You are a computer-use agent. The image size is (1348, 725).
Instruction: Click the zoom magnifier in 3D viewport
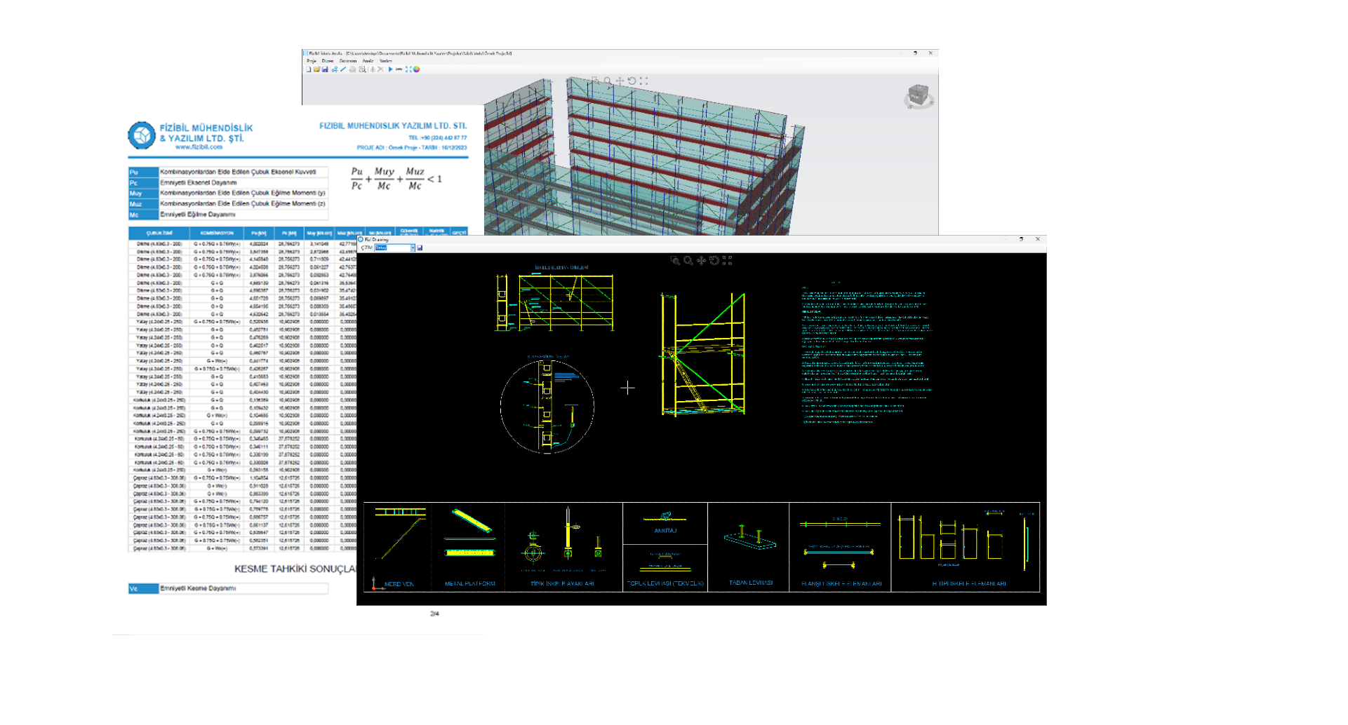[608, 81]
